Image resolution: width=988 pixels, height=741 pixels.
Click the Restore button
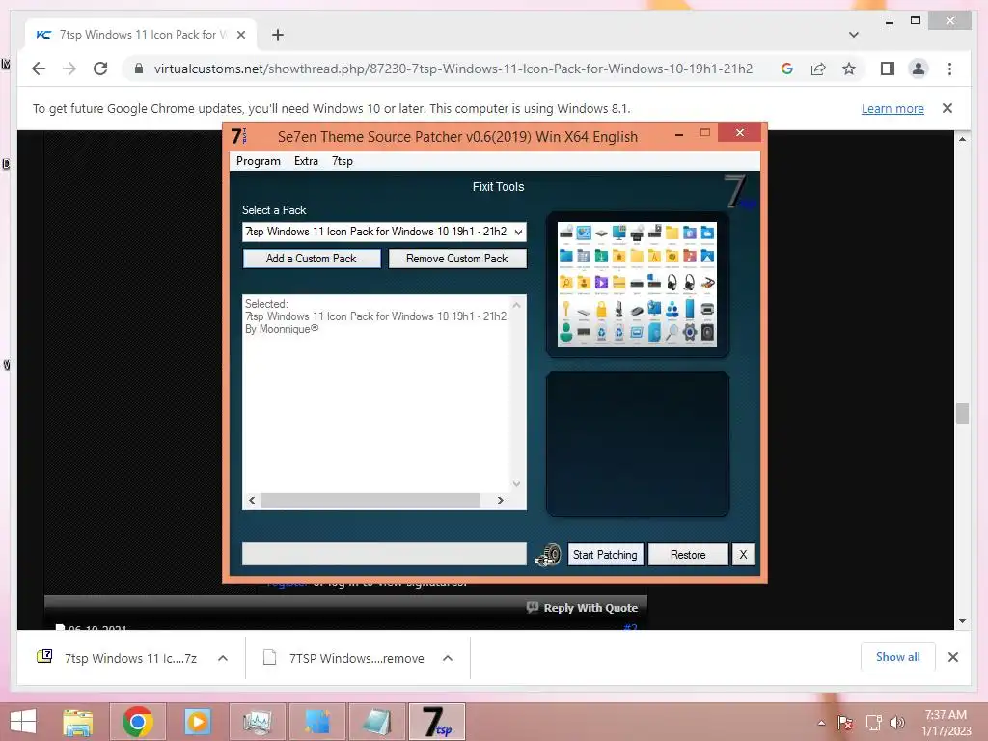[x=688, y=555]
